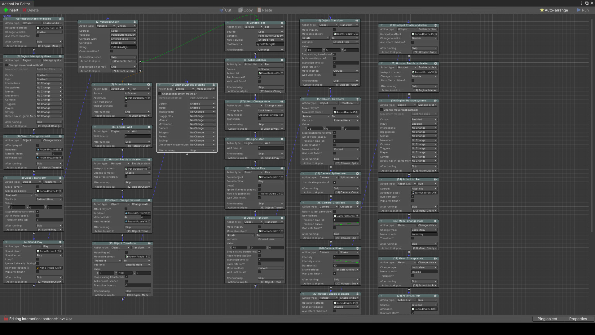Toggle 'Run from start?' in node (7)

126,102
